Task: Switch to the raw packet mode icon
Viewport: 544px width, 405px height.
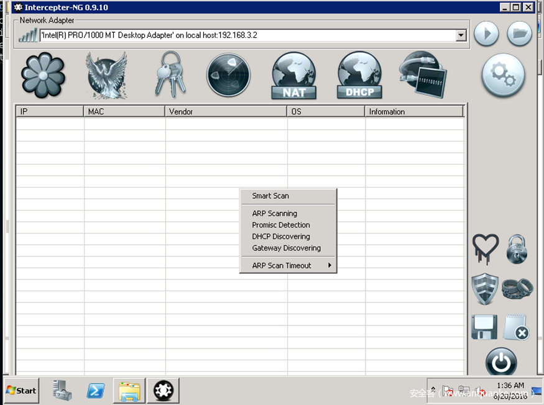Action: point(423,75)
